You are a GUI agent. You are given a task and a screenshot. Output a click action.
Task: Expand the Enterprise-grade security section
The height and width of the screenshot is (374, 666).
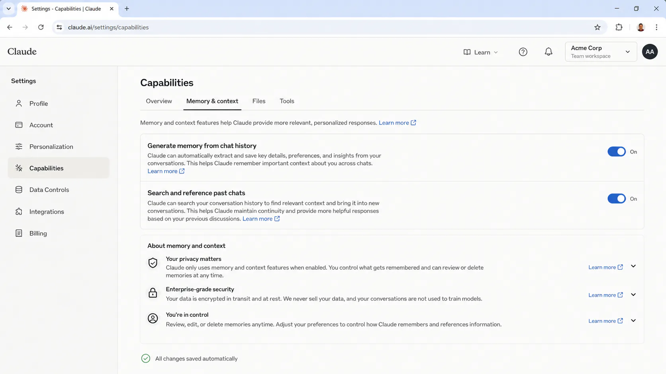pyautogui.click(x=633, y=295)
